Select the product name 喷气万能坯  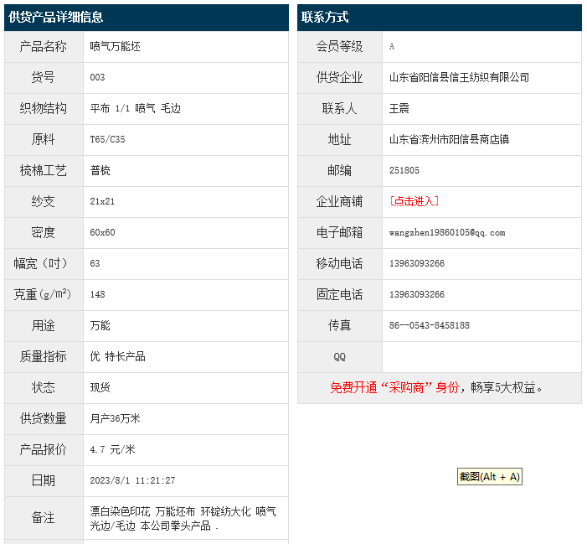point(115,46)
